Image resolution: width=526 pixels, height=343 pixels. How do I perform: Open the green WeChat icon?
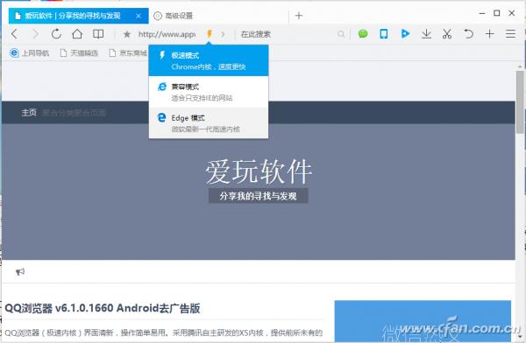pos(363,34)
